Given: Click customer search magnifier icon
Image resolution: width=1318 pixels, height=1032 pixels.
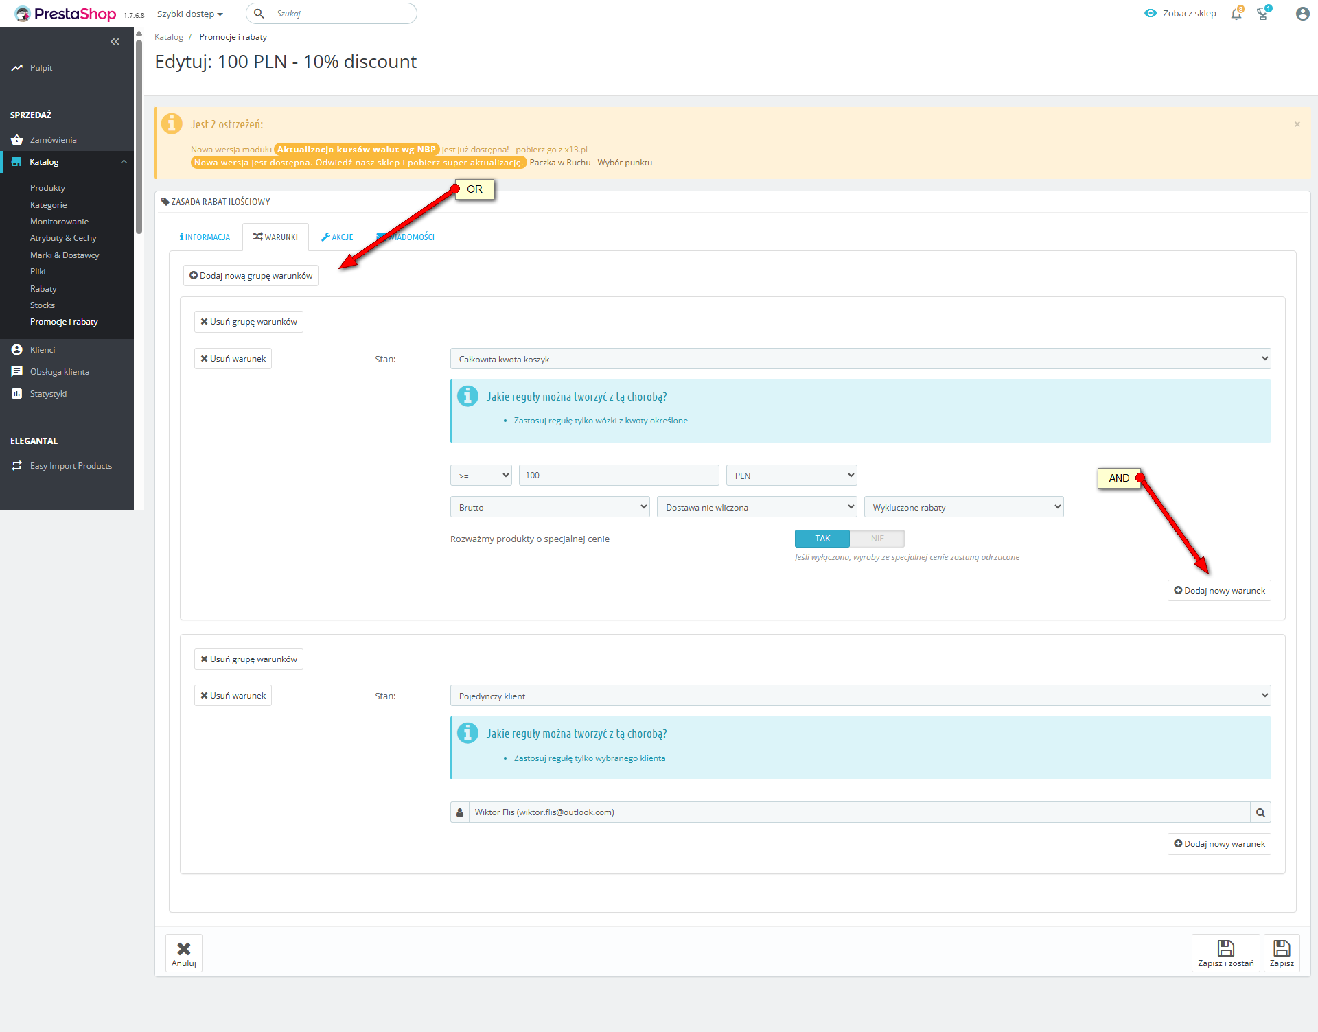Looking at the screenshot, I should pyautogui.click(x=1260, y=812).
